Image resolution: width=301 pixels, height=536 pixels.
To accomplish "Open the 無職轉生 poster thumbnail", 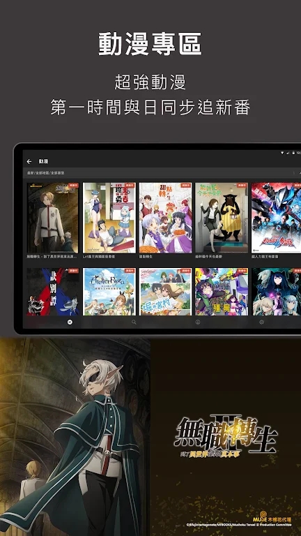I will coord(52,218).
